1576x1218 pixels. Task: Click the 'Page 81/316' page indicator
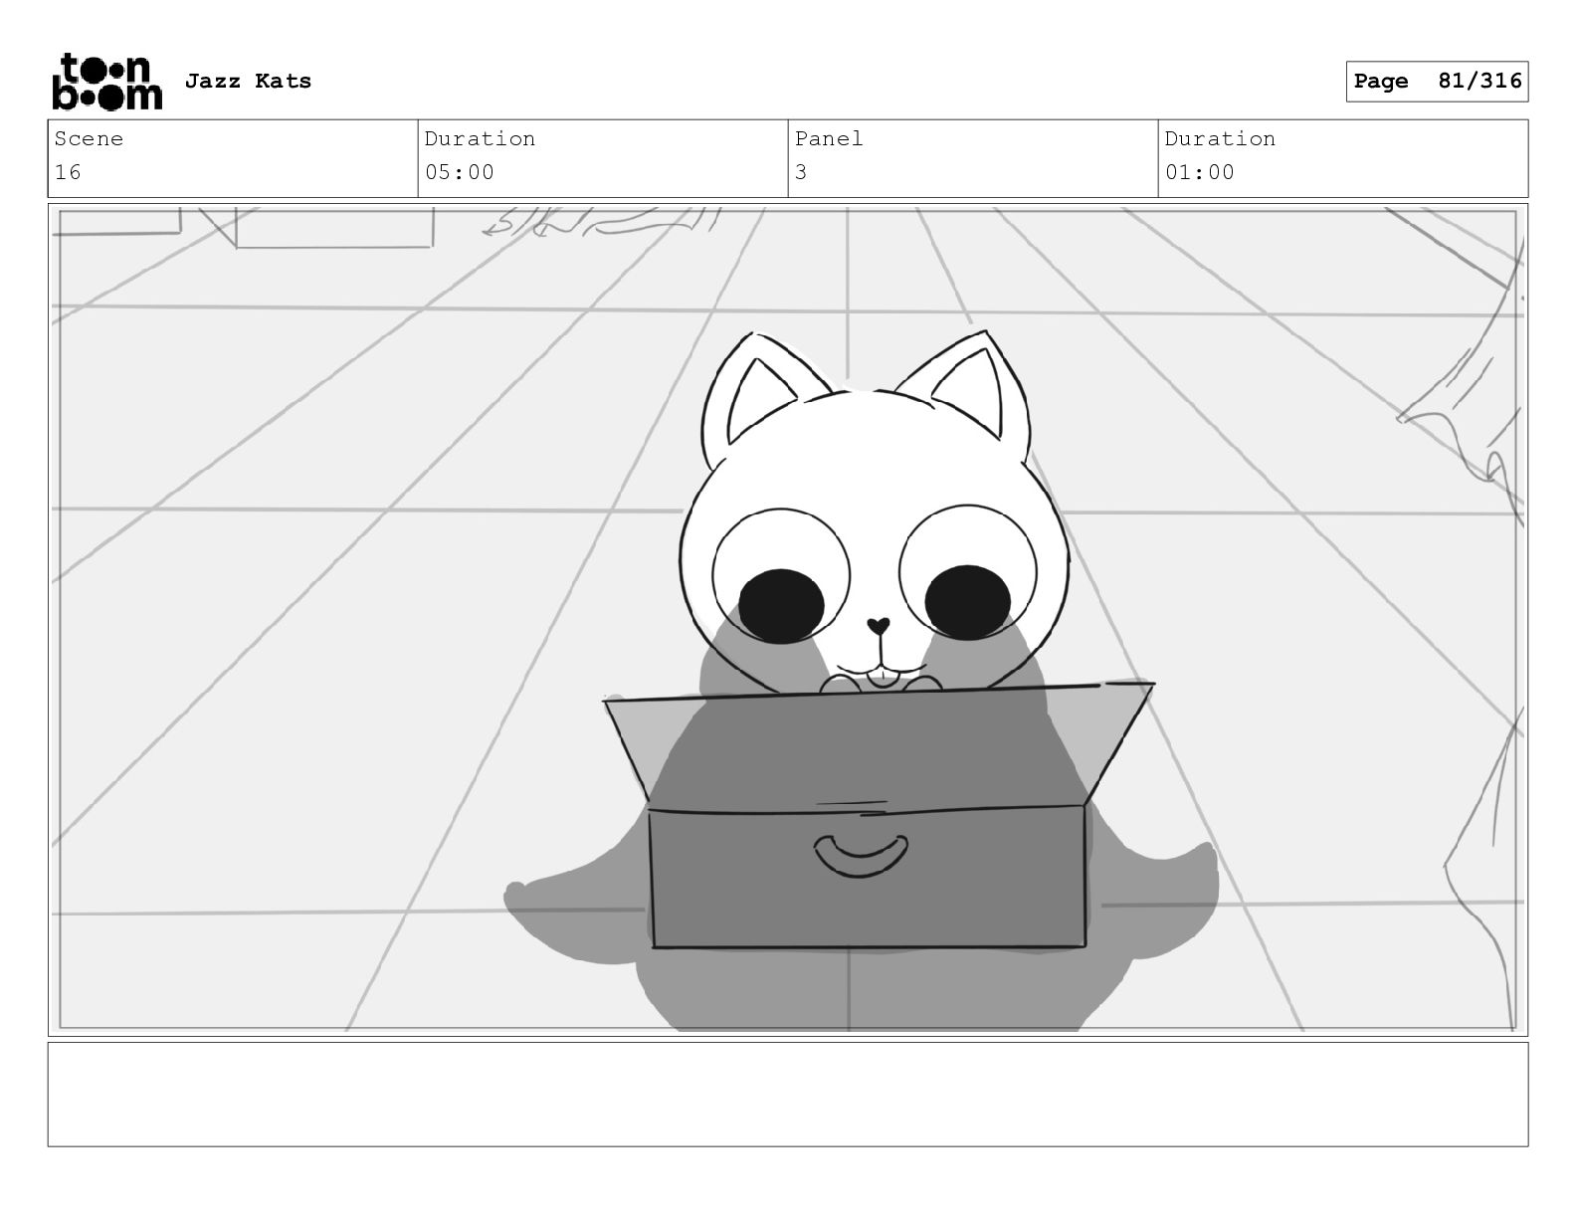tap(1437, 82)
